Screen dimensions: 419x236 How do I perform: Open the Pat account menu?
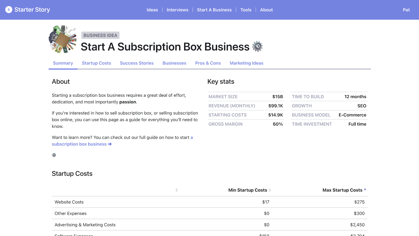coord(406,10)
